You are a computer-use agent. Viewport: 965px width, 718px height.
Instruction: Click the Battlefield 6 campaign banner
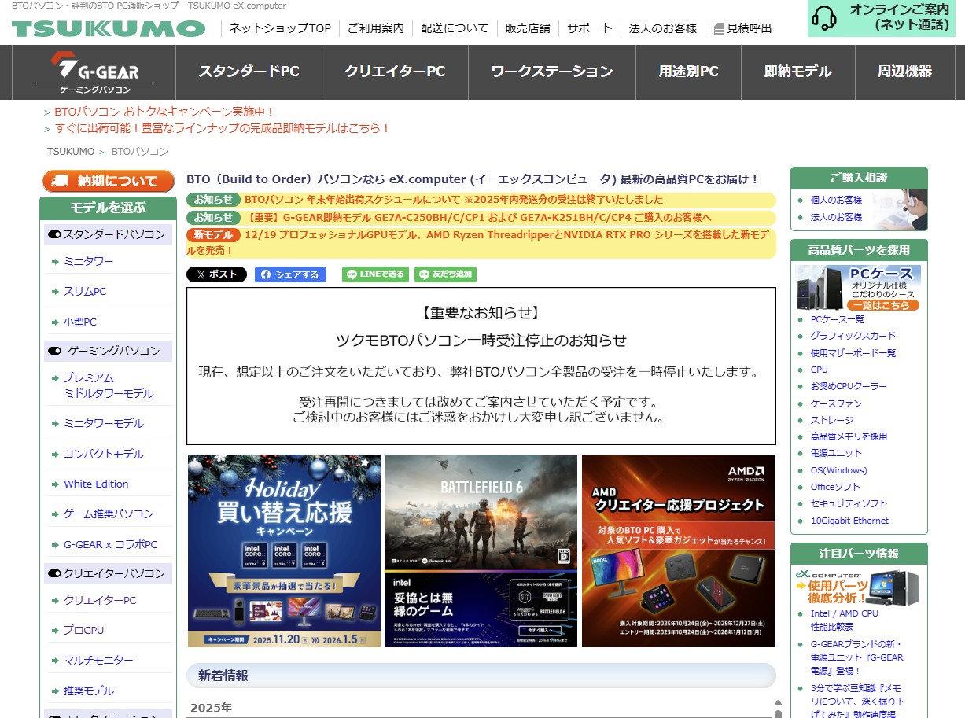click(480, 550)
